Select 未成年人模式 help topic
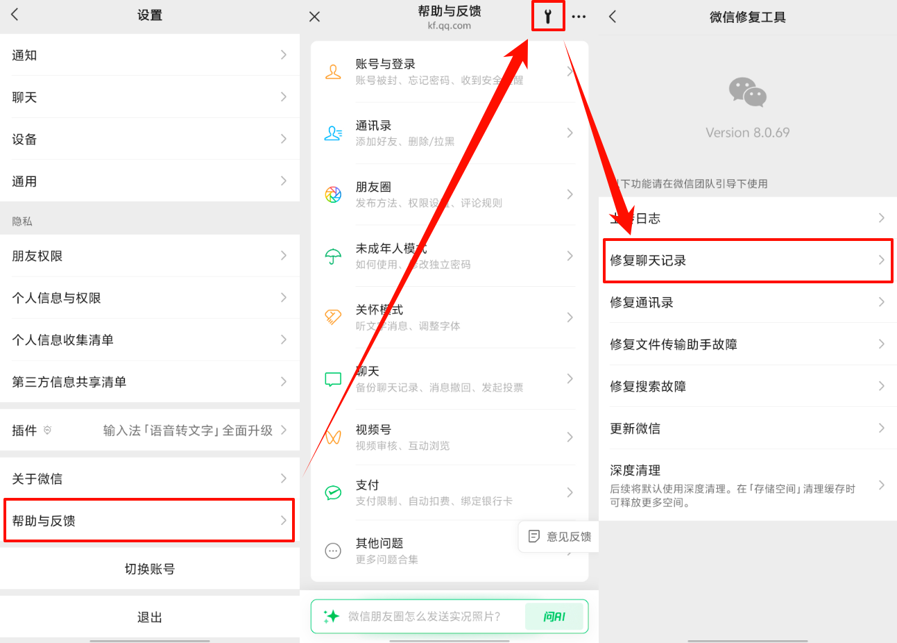The image size is (897, 643). pos(450,256)
